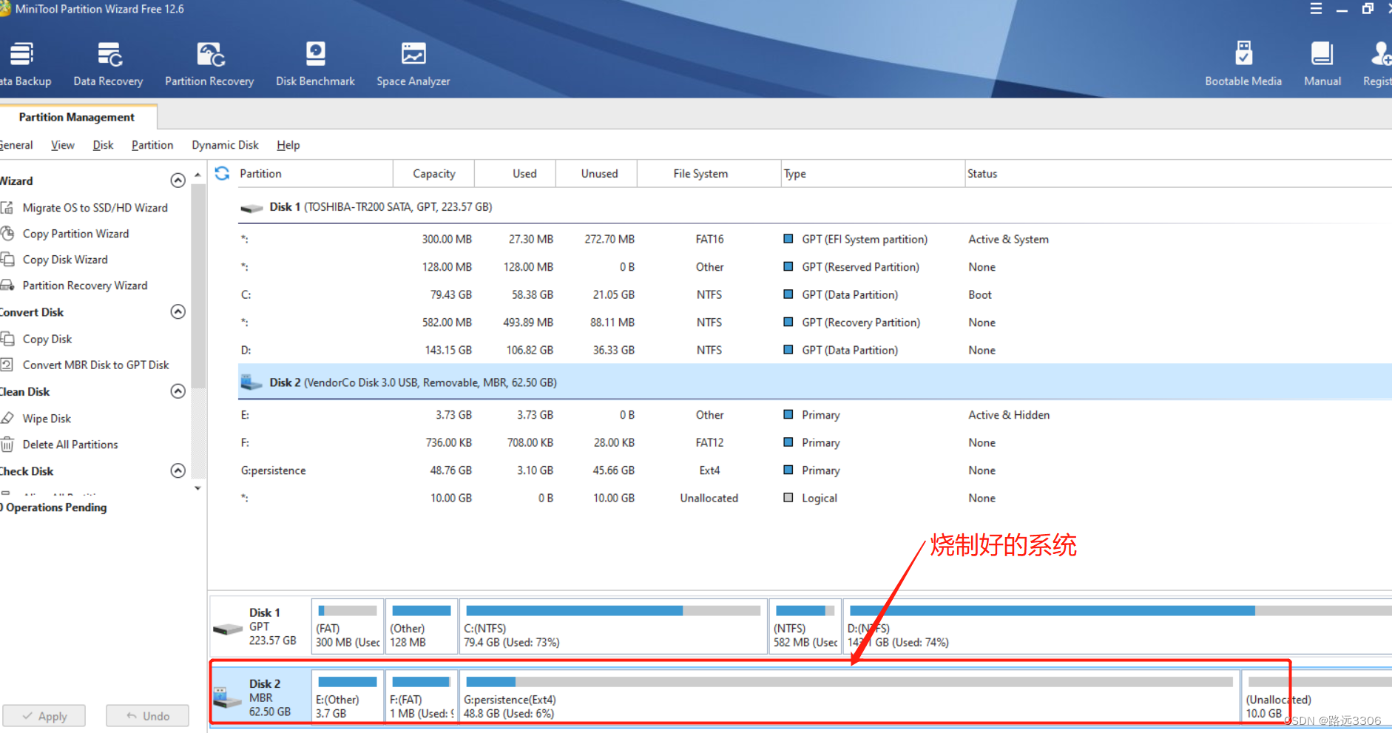
Task: Open the View menu
Action: (63, 145)
